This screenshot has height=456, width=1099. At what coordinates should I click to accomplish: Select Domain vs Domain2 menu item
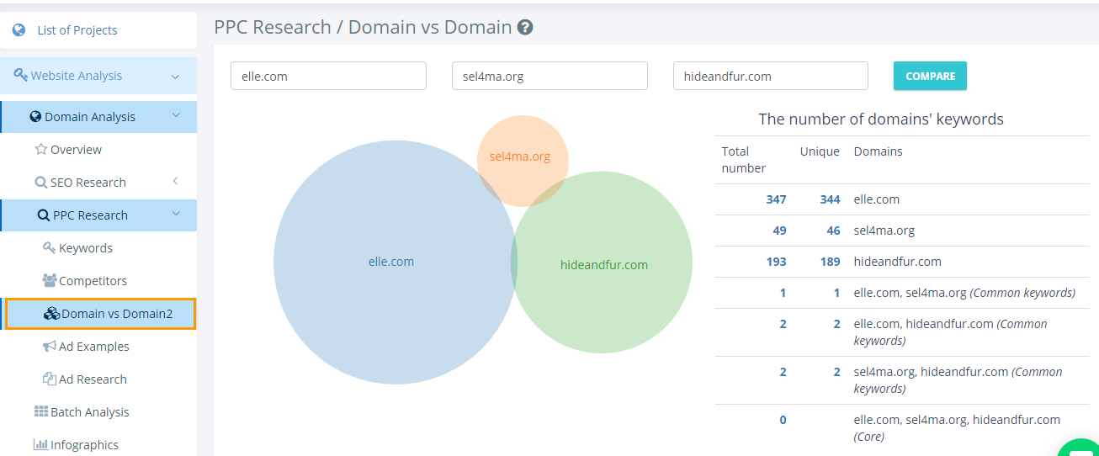pos(100,314)
